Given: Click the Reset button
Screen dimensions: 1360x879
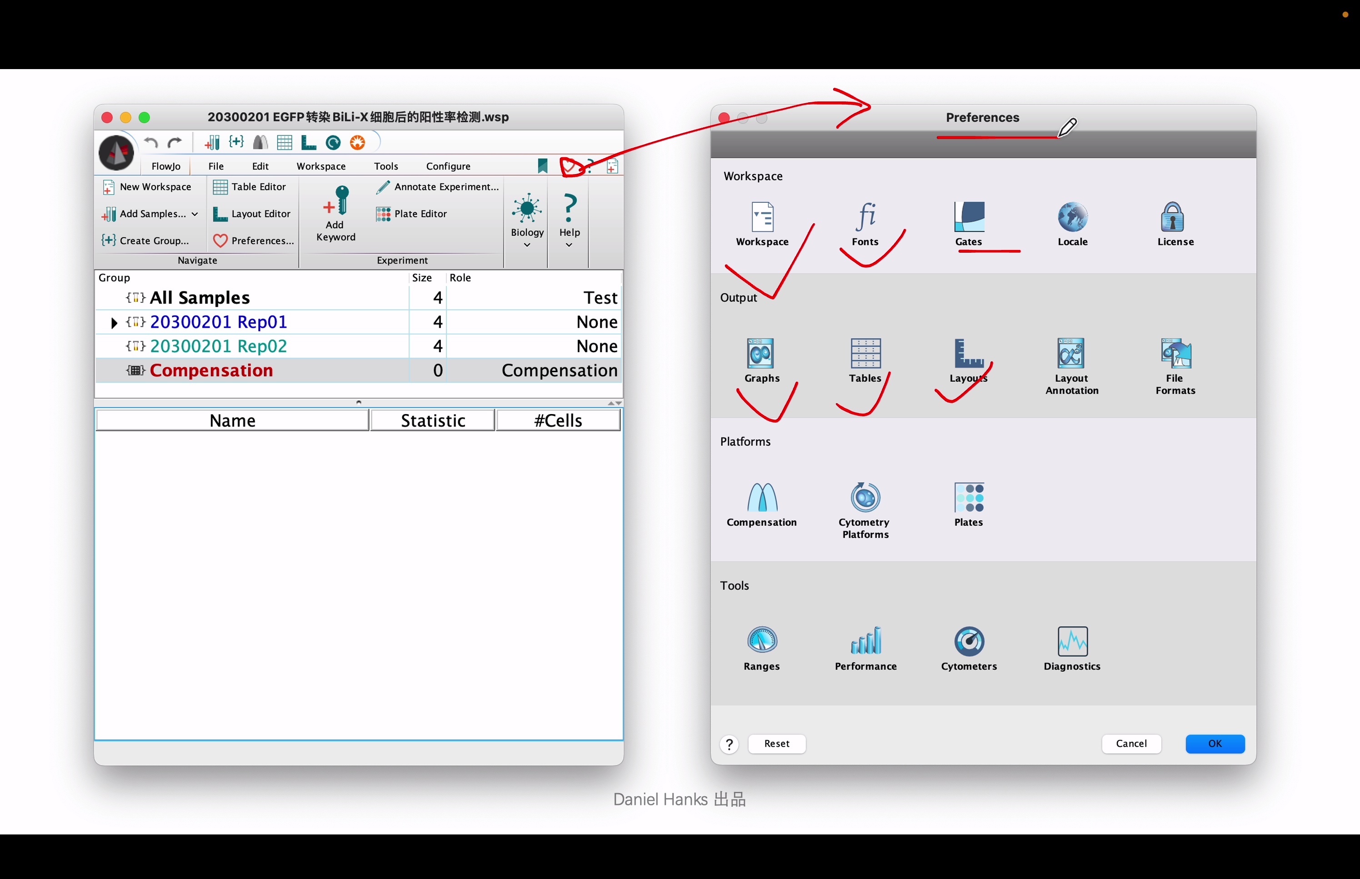Looking at the screenshot, I should click(x=776, y=744).
